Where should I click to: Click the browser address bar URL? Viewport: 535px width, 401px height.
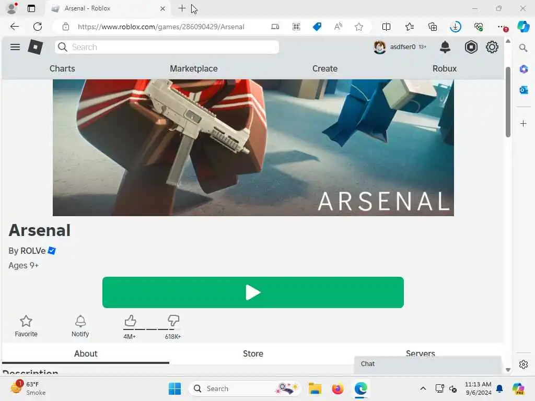(161, 27)
